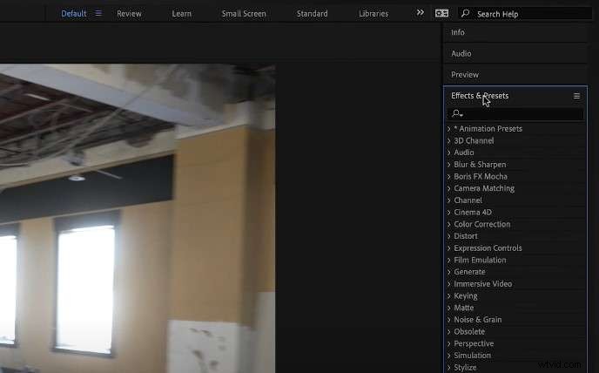Select the Noise & Grain category

(478, 320)
